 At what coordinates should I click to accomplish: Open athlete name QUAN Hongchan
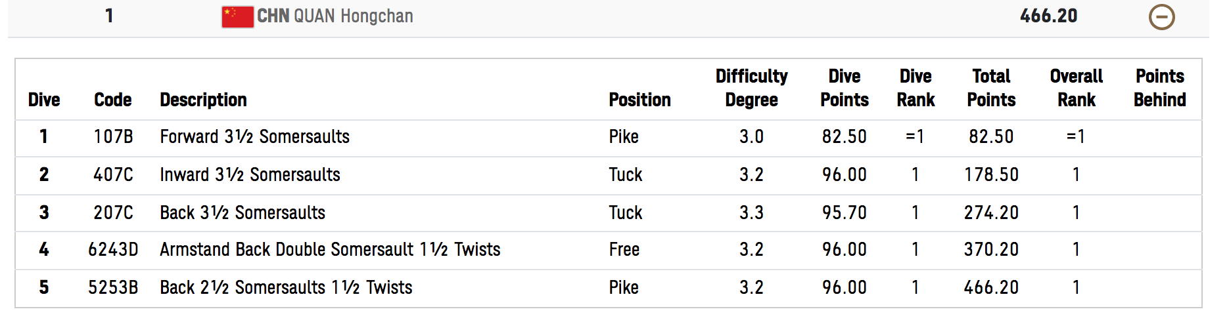coord(354,16)
